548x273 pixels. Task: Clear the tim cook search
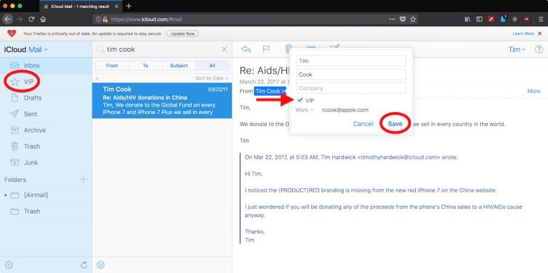tap(225, 49)
